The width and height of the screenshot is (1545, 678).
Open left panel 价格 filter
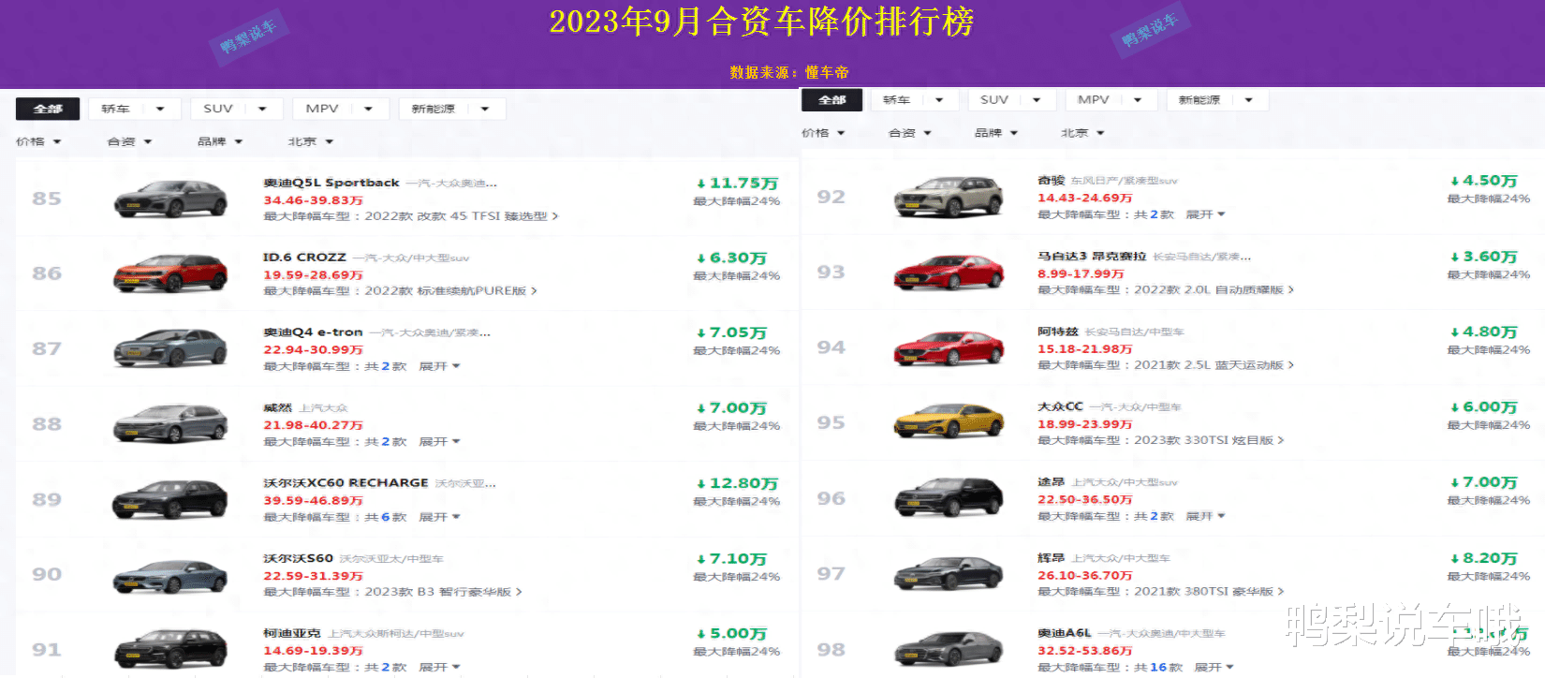click(x=38, y=142)
